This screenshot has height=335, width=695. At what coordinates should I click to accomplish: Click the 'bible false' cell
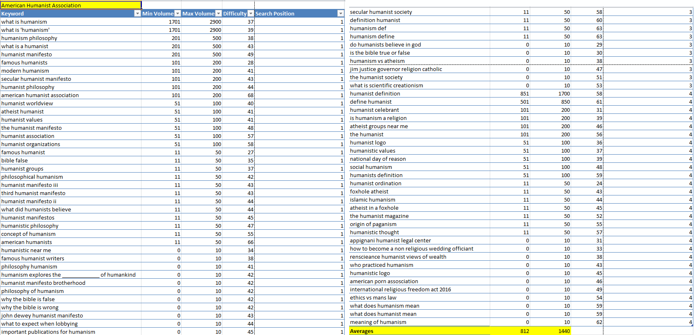pos(71,160)
